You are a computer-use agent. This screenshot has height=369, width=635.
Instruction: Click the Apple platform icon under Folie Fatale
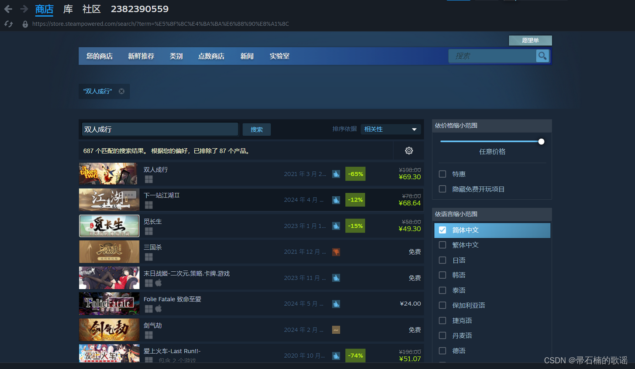click(159, 308)
